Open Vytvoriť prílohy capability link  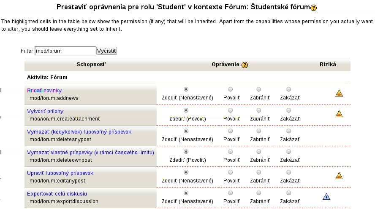click(45, 111)
